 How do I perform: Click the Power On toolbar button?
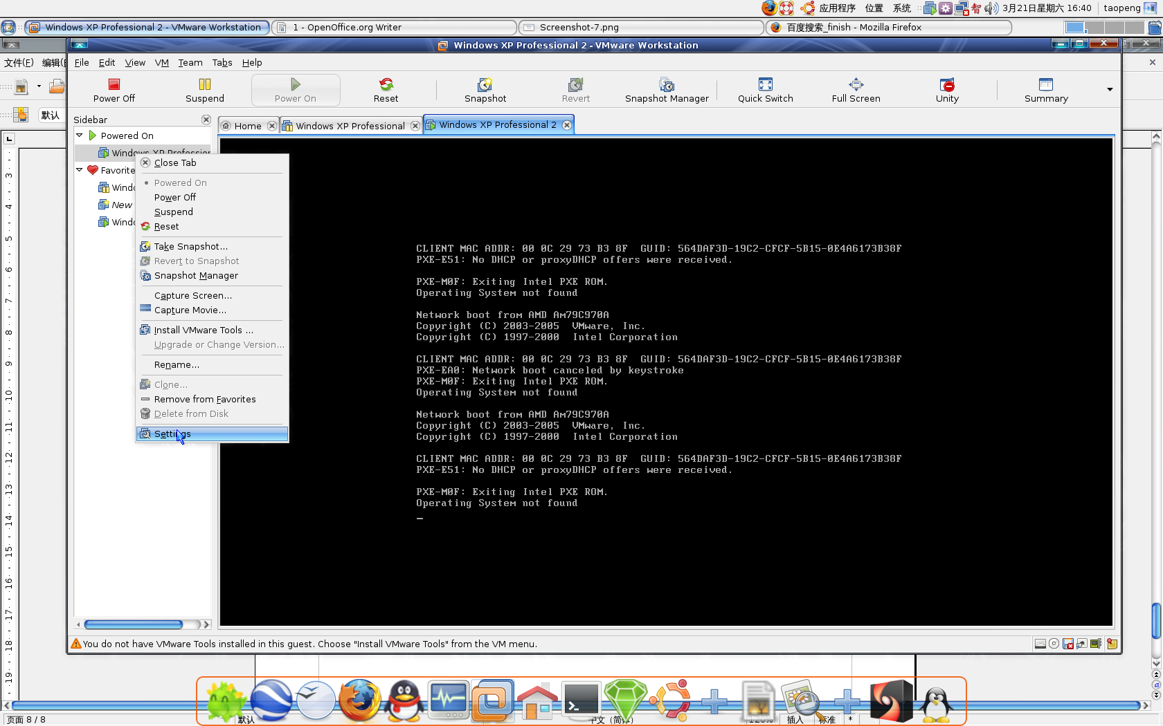tap(296, 91)
